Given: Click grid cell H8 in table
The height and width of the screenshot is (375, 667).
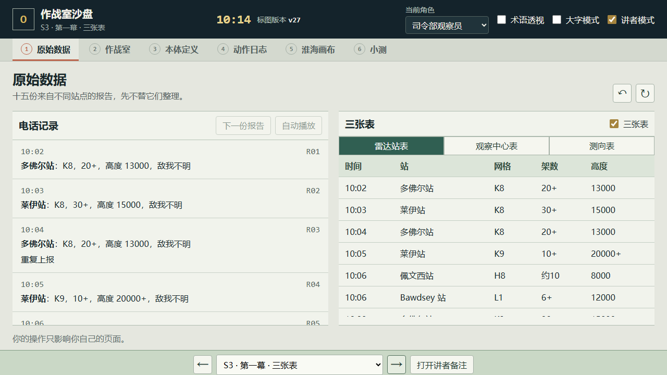Looking at the screenshot, I should click(500, 276).
